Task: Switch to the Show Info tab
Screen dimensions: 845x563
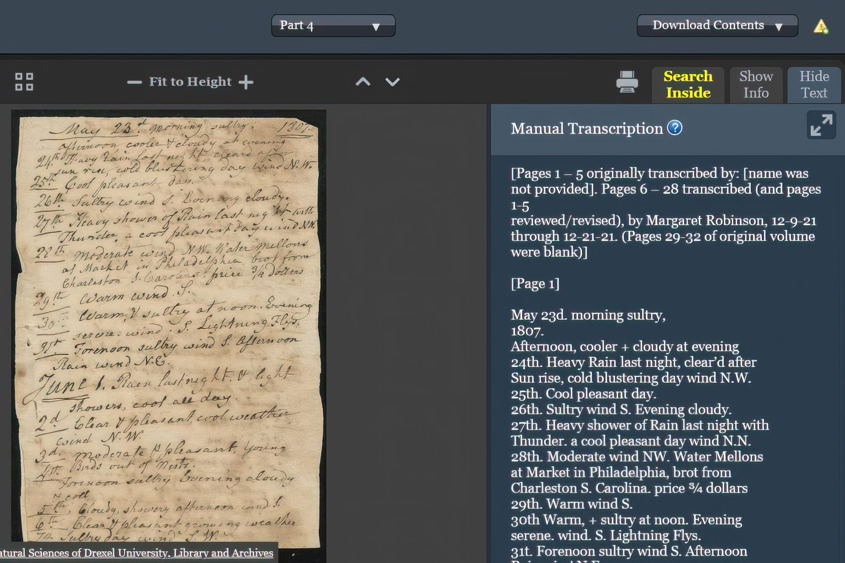Action: 756,84
